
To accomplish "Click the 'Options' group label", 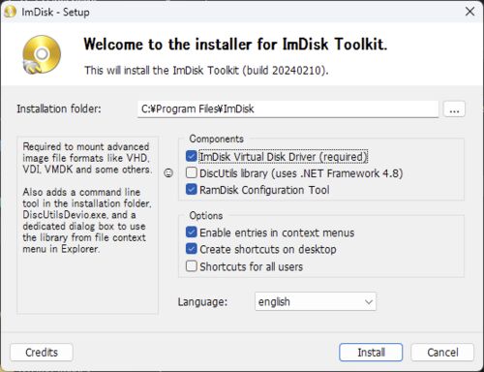I will click(x=206, y=215).
